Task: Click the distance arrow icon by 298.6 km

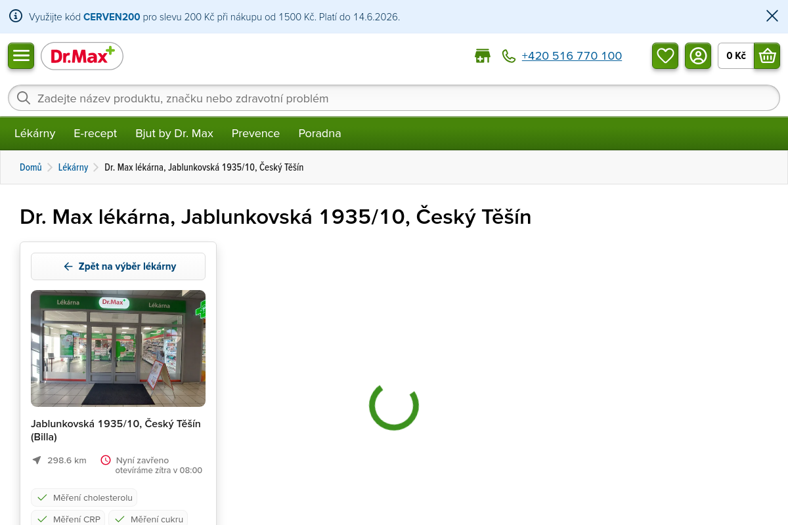Action: coord(37,460)
